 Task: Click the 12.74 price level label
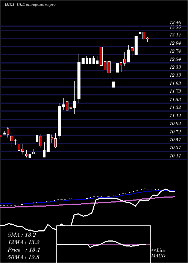pyautogui.click(x=175, y=51)
